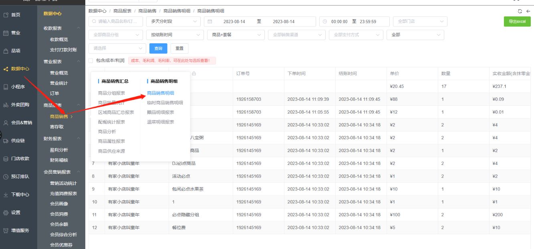Click the end time 23:59:59 field
Viewport: 534px width, 249px height.
368,22
